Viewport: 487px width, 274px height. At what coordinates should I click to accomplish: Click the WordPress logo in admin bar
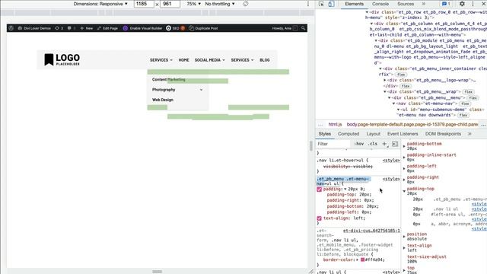point(11,28)
